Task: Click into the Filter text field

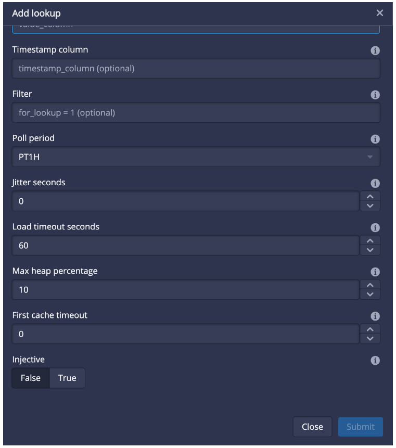Action: point(196,112)
